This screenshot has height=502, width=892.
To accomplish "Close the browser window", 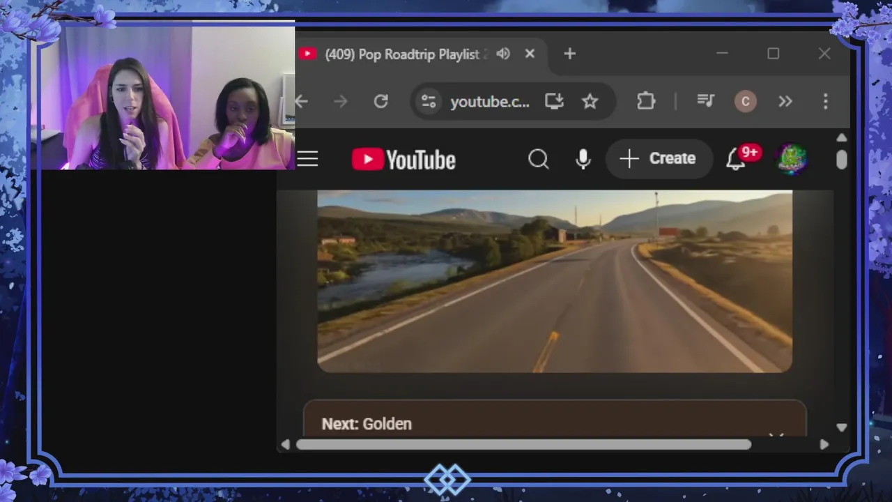I will coord(824,54).
